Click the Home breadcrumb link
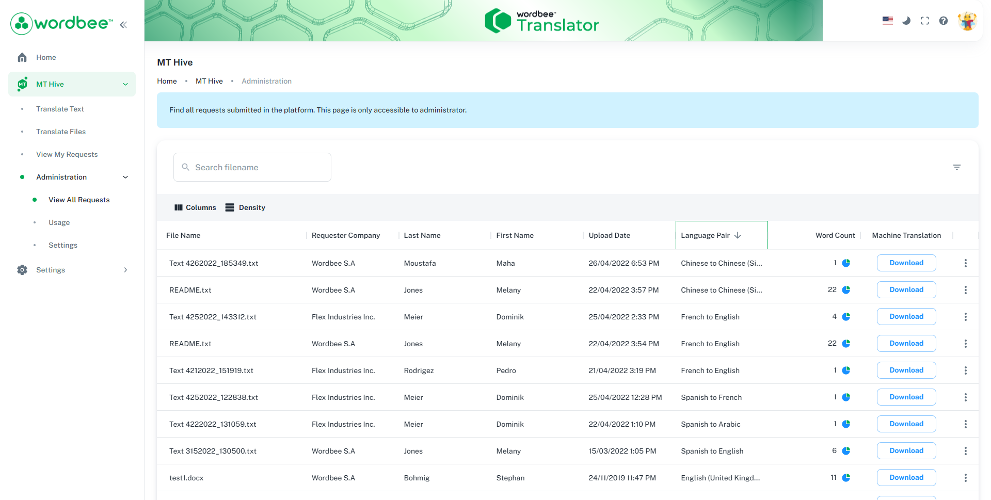991x500 pixels. click(x=167, y=81)
